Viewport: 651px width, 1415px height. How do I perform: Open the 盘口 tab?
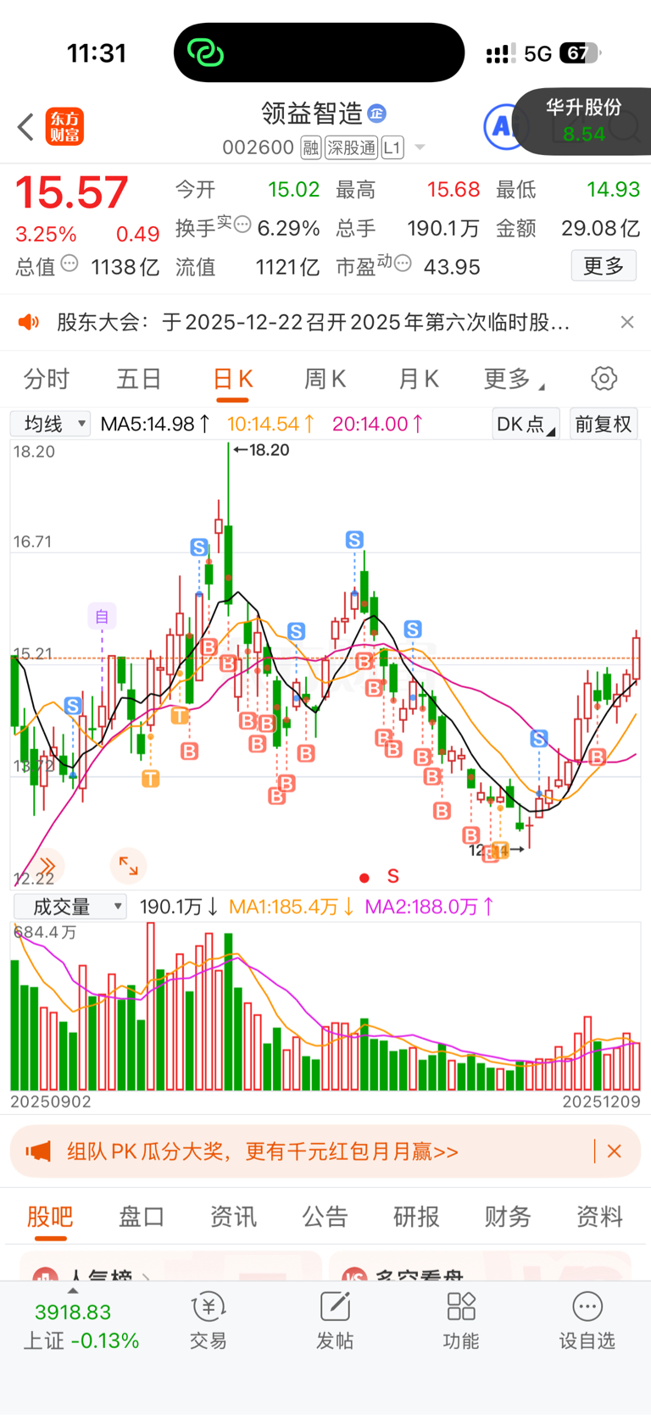(142, 1217)
